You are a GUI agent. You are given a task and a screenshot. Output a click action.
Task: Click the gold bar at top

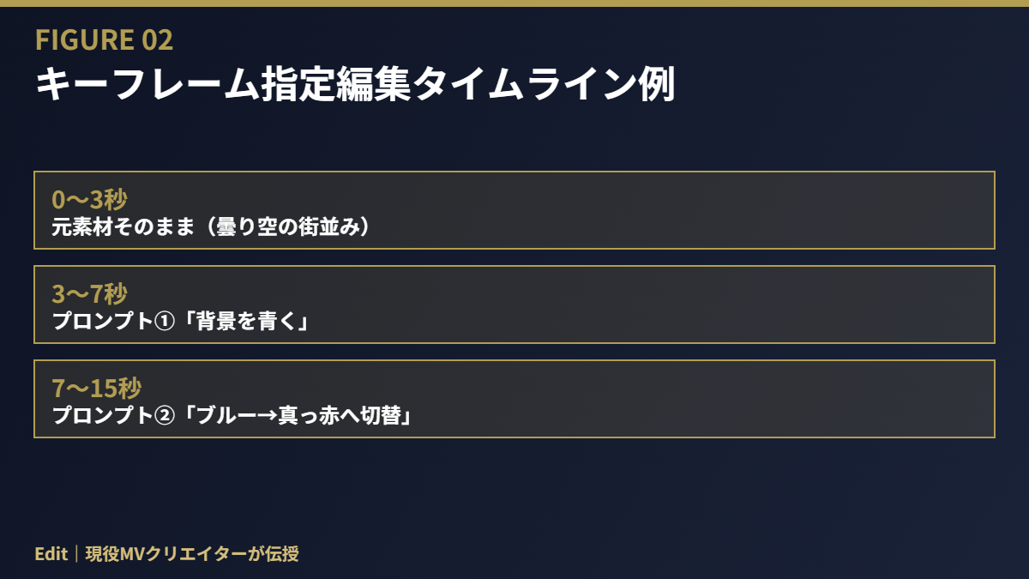tap(514, 3)
